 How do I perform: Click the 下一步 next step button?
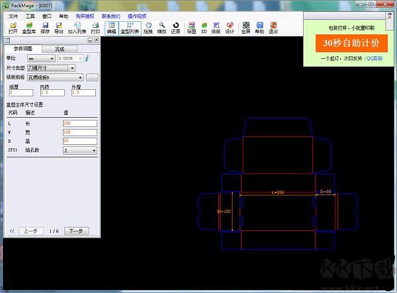point(76,231)
